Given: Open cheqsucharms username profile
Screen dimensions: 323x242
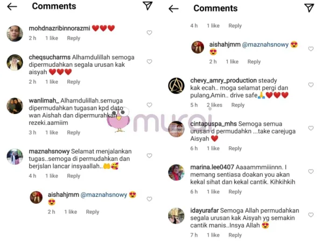Looking at the screenshot, I should [50, 57].
